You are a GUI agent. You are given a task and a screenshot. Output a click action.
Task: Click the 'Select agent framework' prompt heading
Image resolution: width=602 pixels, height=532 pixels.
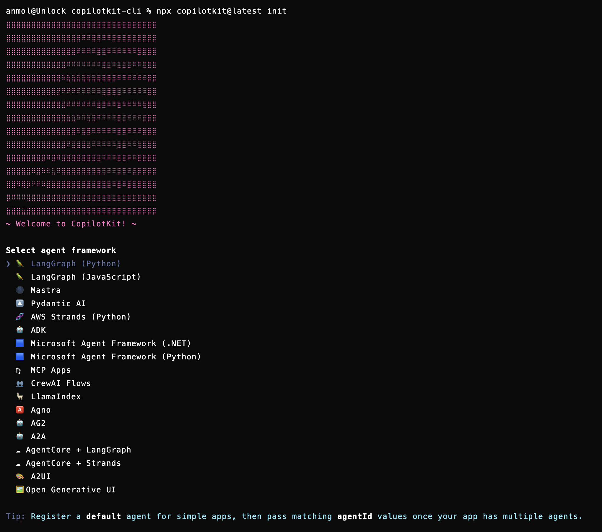61,250
